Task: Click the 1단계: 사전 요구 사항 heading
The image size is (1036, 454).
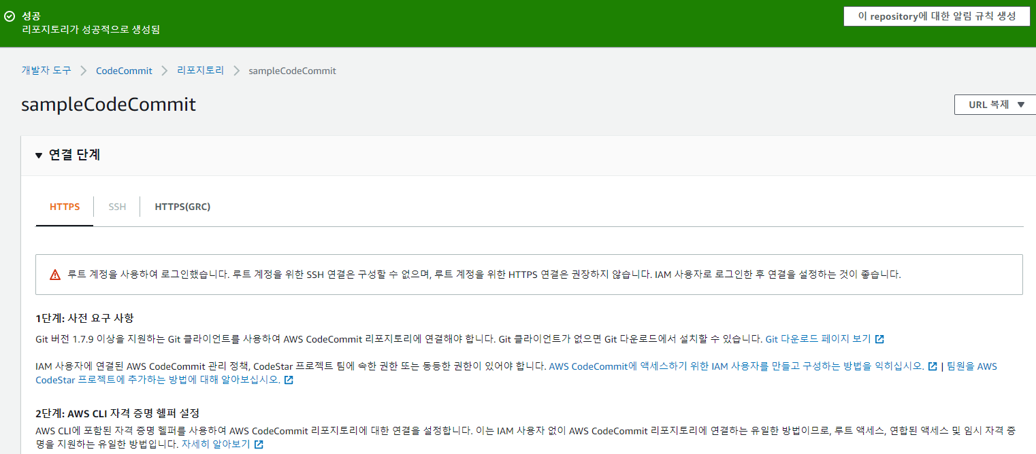Action: tap(84, 318)
